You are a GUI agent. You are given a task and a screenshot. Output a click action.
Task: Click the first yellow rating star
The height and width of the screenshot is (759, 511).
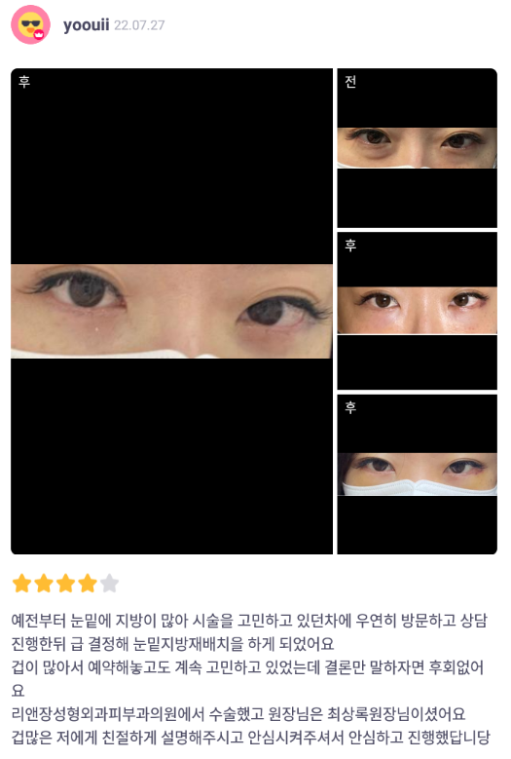click(x=21, y=584)
